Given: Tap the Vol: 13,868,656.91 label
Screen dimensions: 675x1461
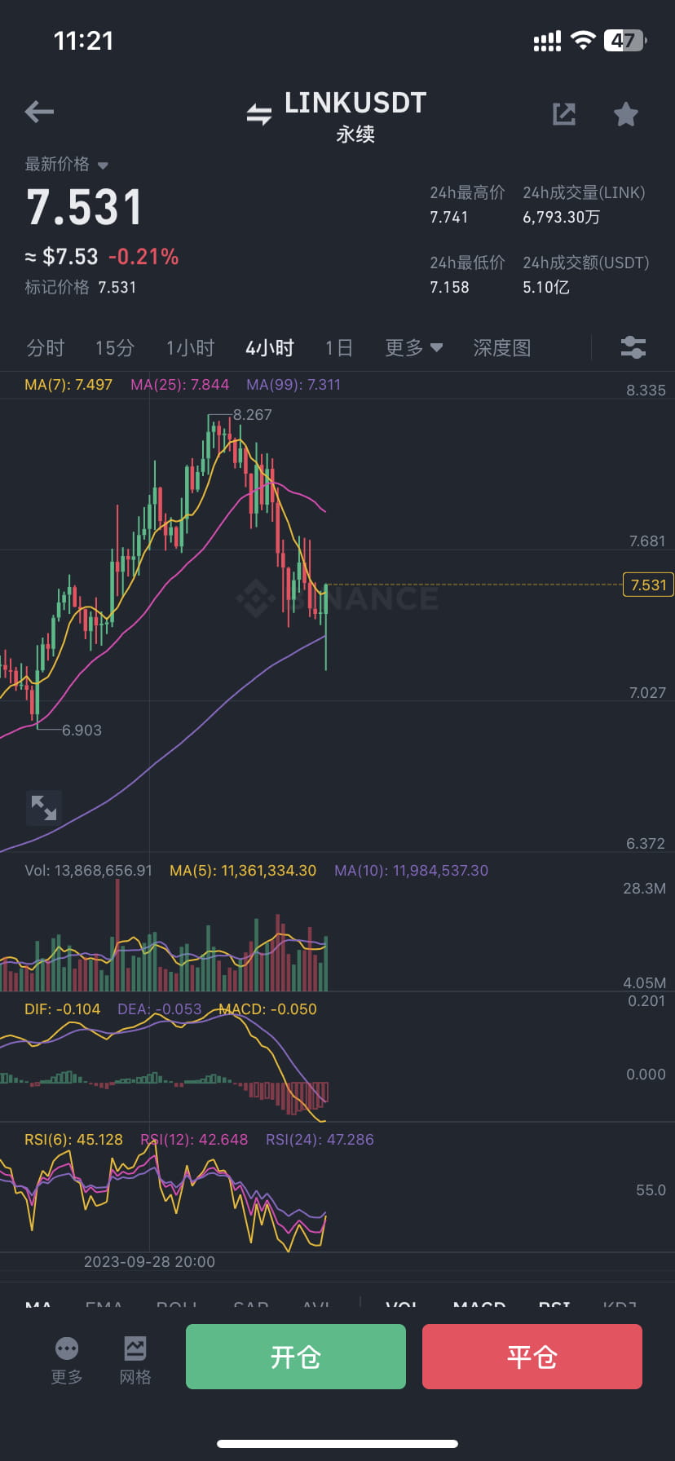Looking at the screenshot, I should coord(88,870).
